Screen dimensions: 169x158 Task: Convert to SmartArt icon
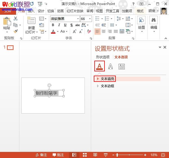pyautogui.click(x=128, y=31)
